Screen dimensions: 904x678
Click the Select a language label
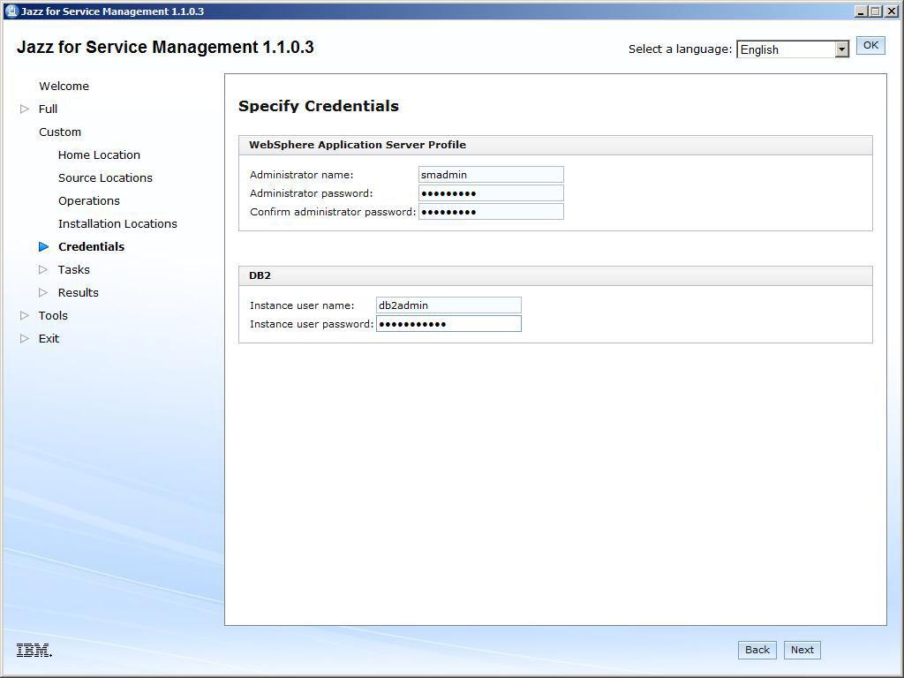pyautogui.click(x=680, y=49)
